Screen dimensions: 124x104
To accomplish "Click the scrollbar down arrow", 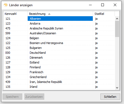I will tap(117, 88).
